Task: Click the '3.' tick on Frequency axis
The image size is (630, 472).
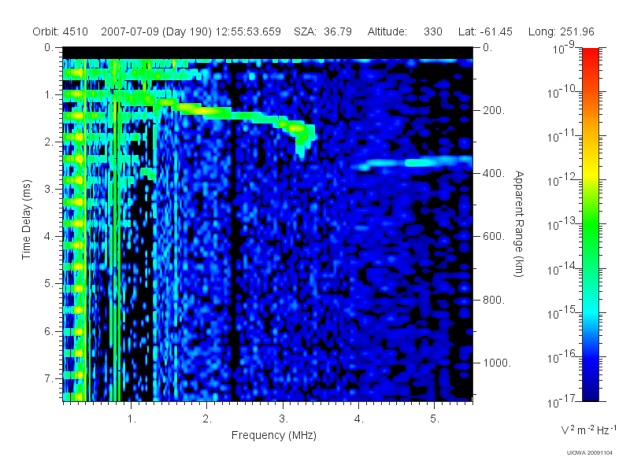Action: (283, 419)
